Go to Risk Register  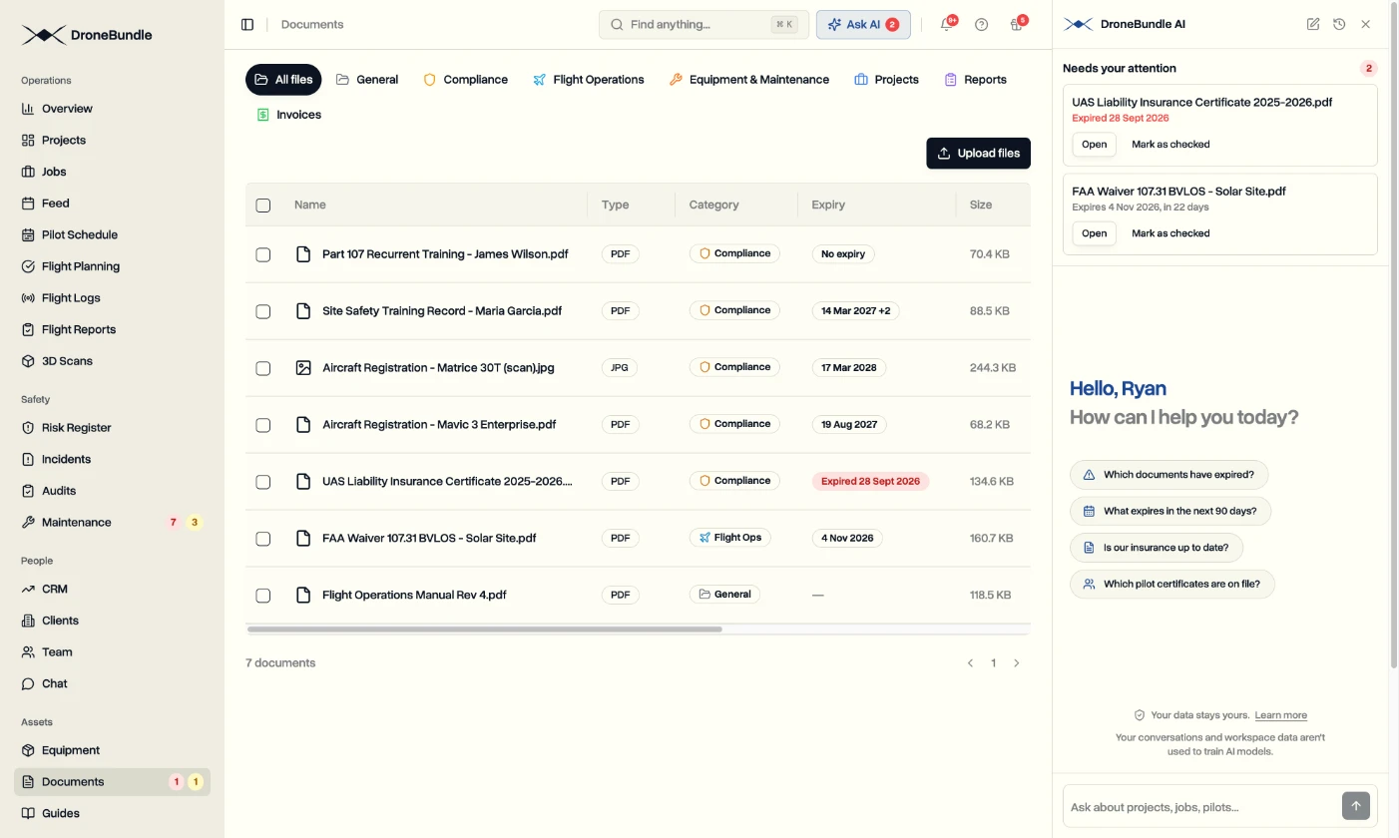pyautogui.click(x=112, y=428)
